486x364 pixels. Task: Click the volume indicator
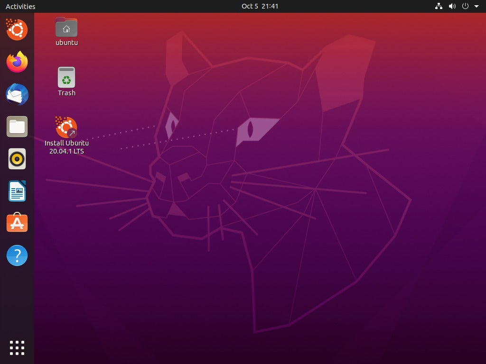point(452,6)
